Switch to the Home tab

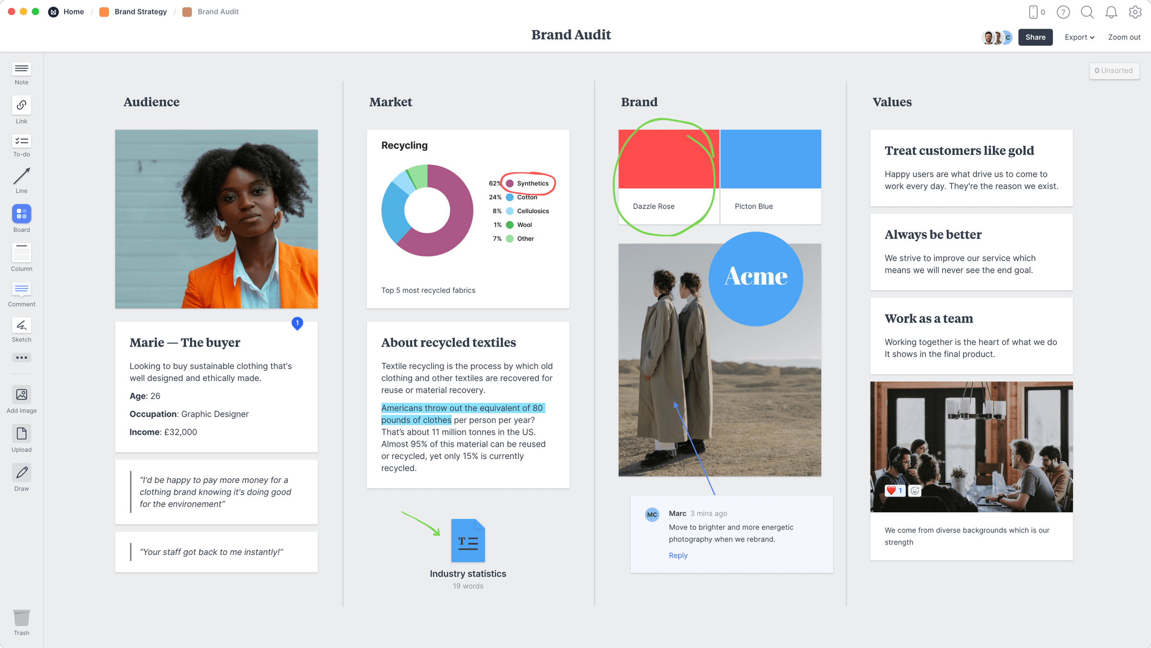(x=73, y=11)
